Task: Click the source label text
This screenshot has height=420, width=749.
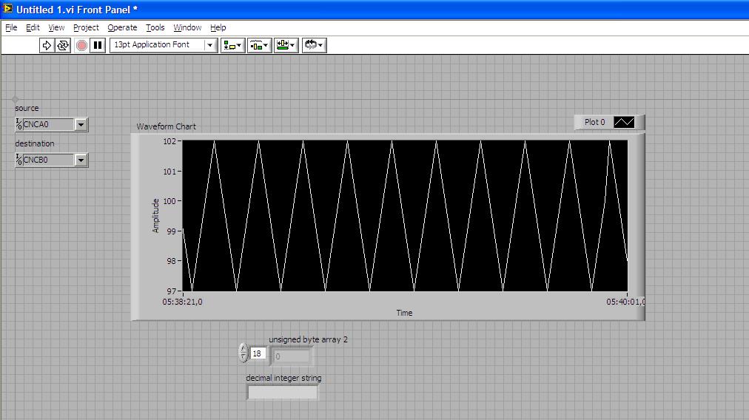Action: 27,109
